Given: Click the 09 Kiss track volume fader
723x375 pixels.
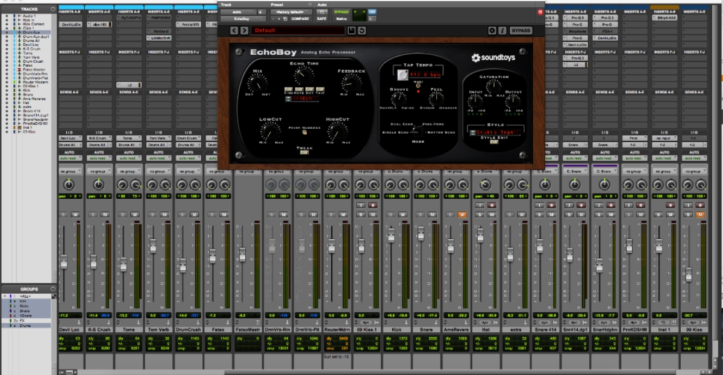Looking at the screenshot, I should point(689,274).
